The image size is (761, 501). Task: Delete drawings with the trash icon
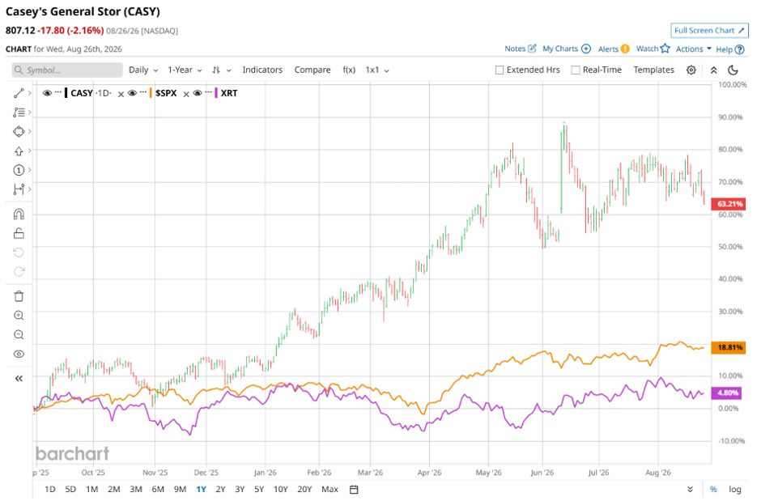19,296
